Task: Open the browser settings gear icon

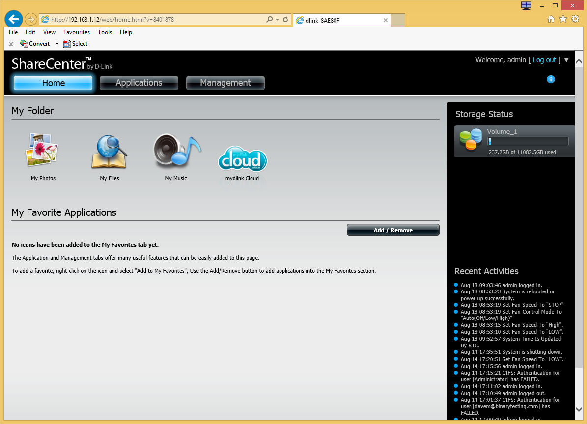Action: (x=575, y=19)
